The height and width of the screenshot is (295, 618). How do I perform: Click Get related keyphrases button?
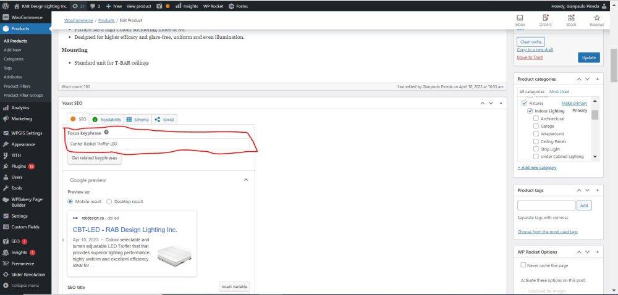(93, 158)
